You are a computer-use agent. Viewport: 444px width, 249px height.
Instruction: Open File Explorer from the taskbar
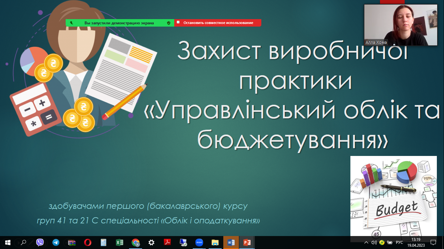pos(215,242)
